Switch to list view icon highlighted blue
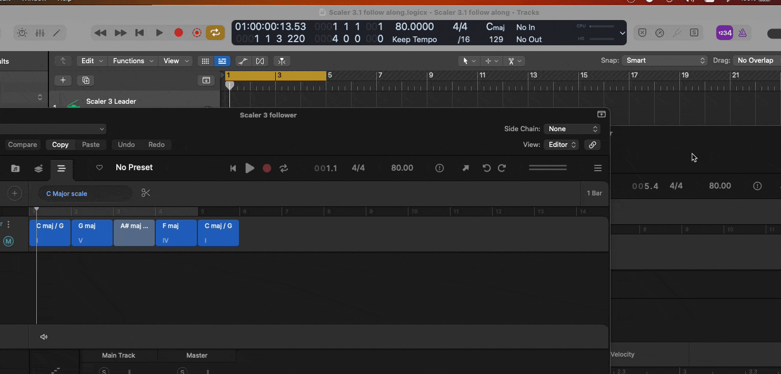The width and height of the screenshot is (781, 374). point(222,61)
